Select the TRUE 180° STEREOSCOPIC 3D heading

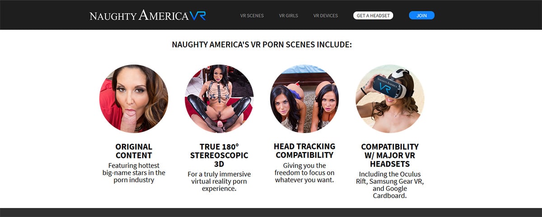[x=219, y=155]
